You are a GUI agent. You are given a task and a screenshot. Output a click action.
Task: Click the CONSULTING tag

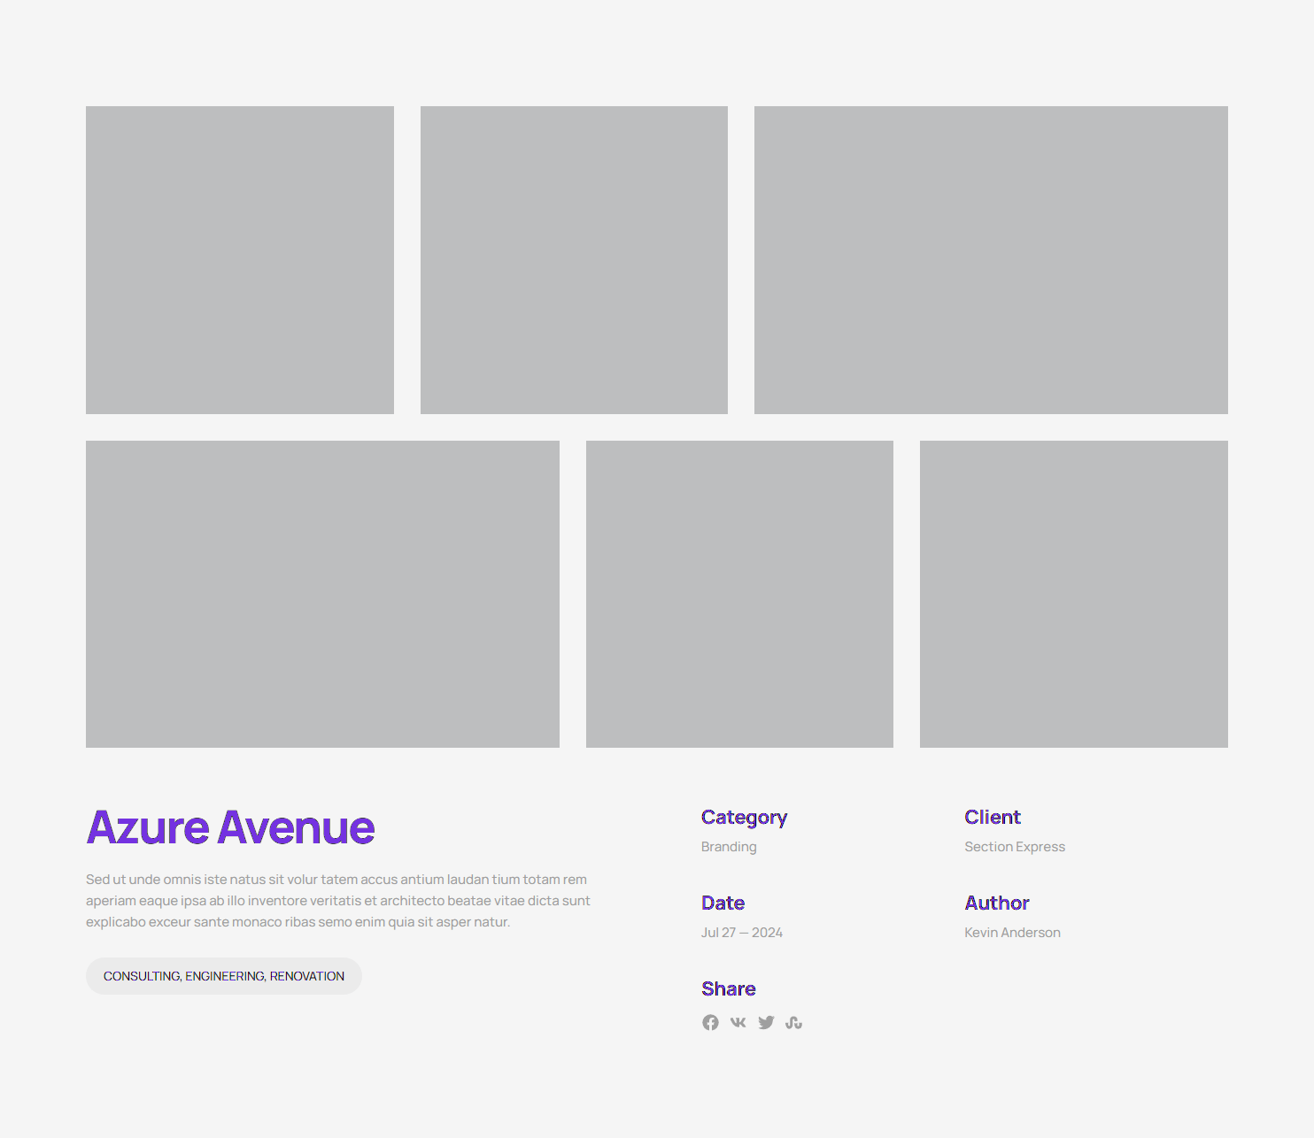tap(142, 976)
